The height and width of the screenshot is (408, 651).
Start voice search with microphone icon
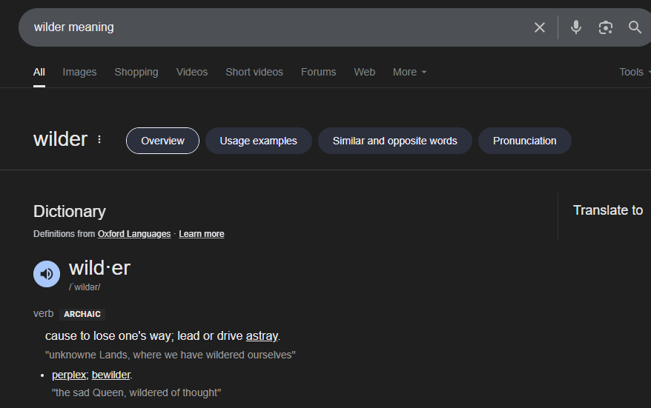coord(576,27)
